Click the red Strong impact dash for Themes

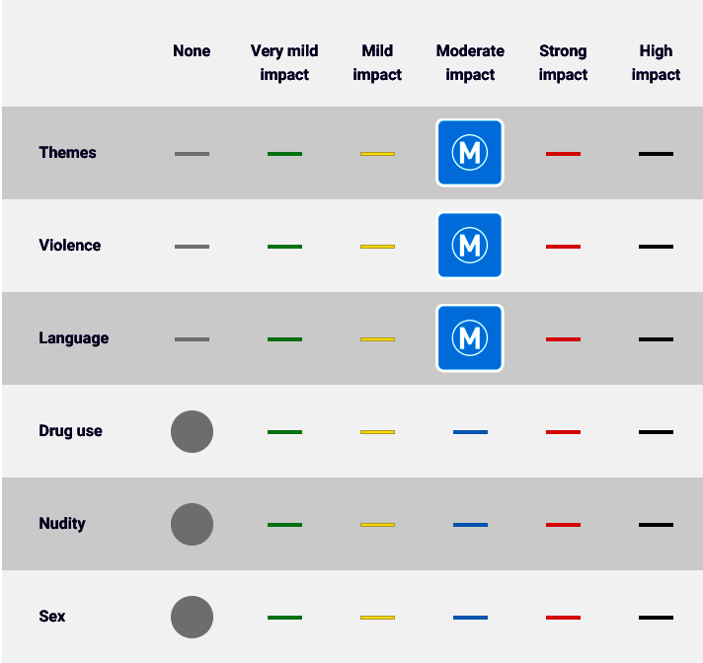pos(563,154)
